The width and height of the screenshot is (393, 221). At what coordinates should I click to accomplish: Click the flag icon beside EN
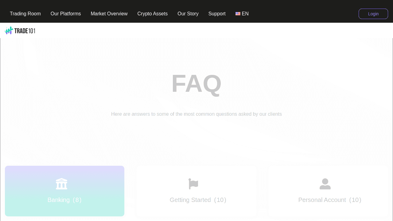(238, 14)
